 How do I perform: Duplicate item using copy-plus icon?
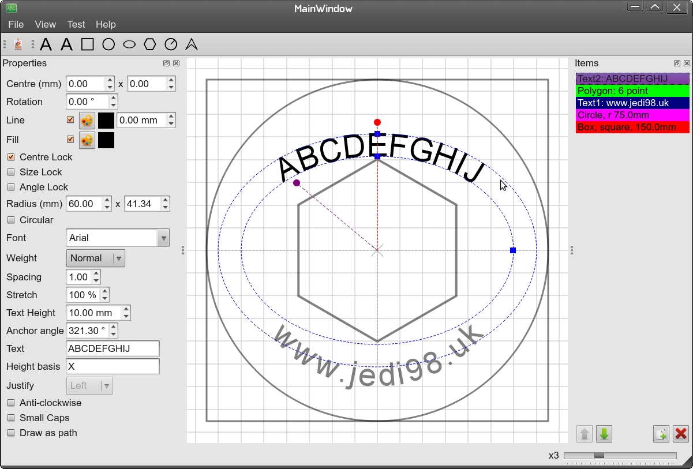click(x=661, y=433)
